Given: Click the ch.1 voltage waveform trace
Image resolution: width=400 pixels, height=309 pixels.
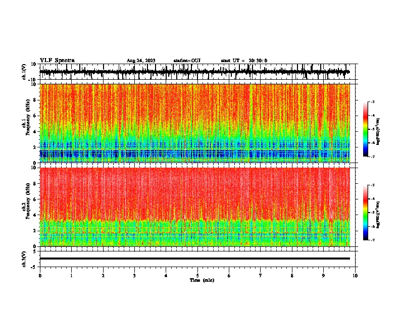Looking at the screenshot, I should [194, 72].
